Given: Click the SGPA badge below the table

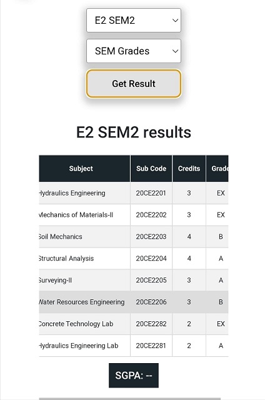Looking at the screenshot, I should (134, 375).
